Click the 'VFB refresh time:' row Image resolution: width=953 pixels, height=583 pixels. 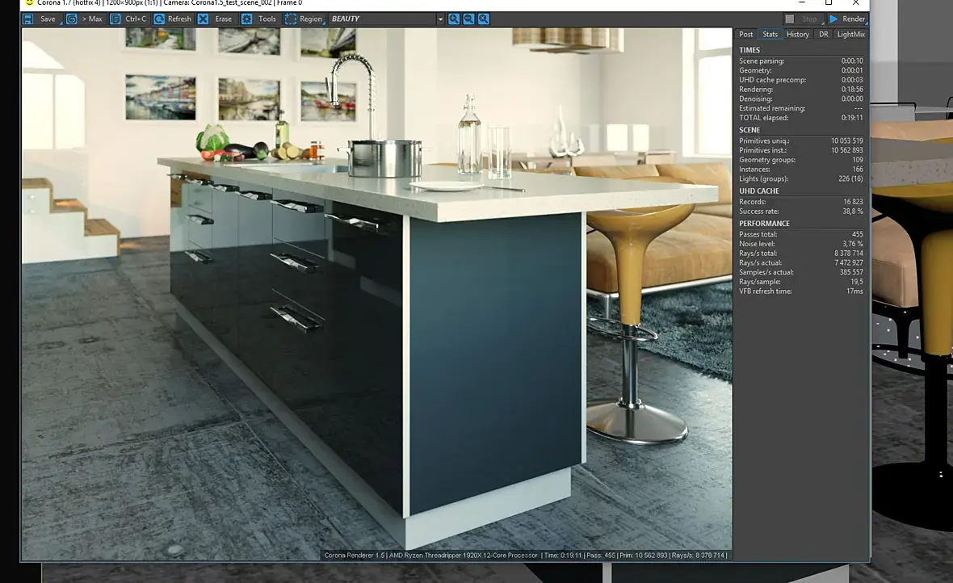[x=801, y=291]
